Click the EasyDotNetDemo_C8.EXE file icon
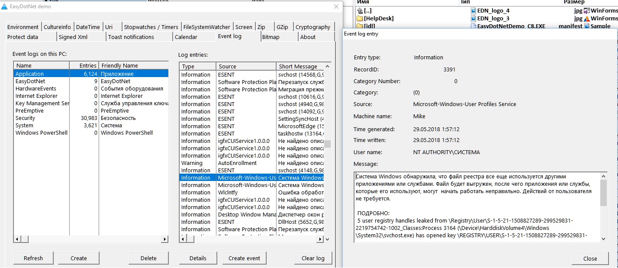This screenshot has height=268, width=618. click(474, 26)
